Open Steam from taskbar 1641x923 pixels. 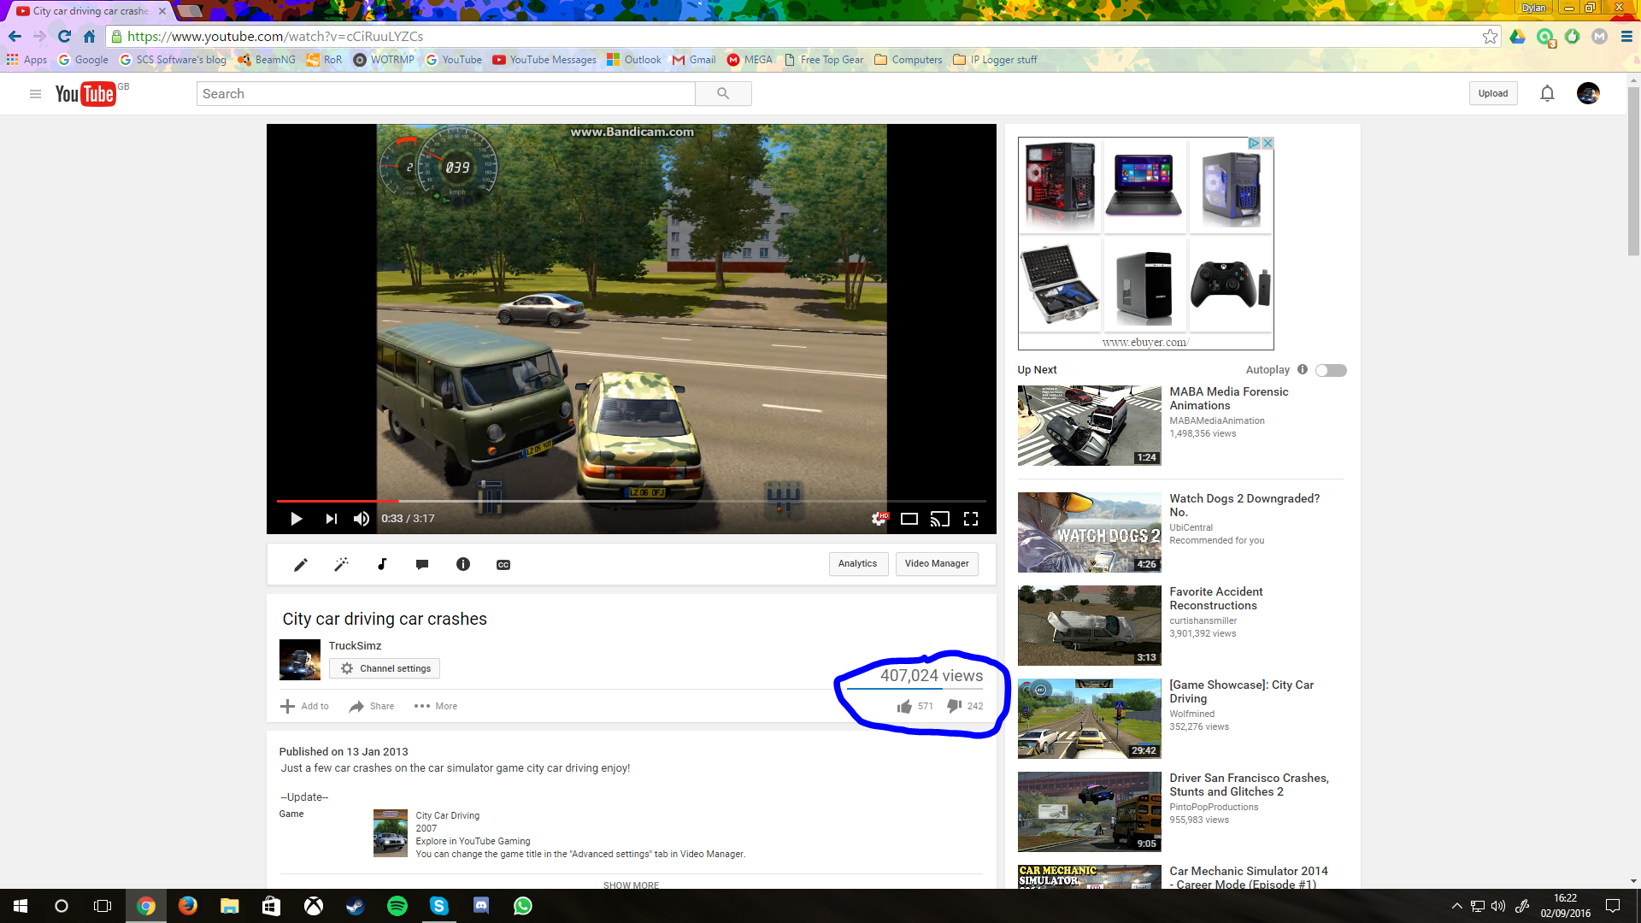click(356, 906)
